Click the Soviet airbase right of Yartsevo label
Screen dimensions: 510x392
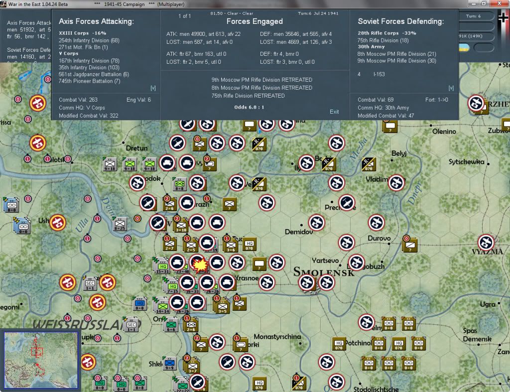click(x=357, y=262)
